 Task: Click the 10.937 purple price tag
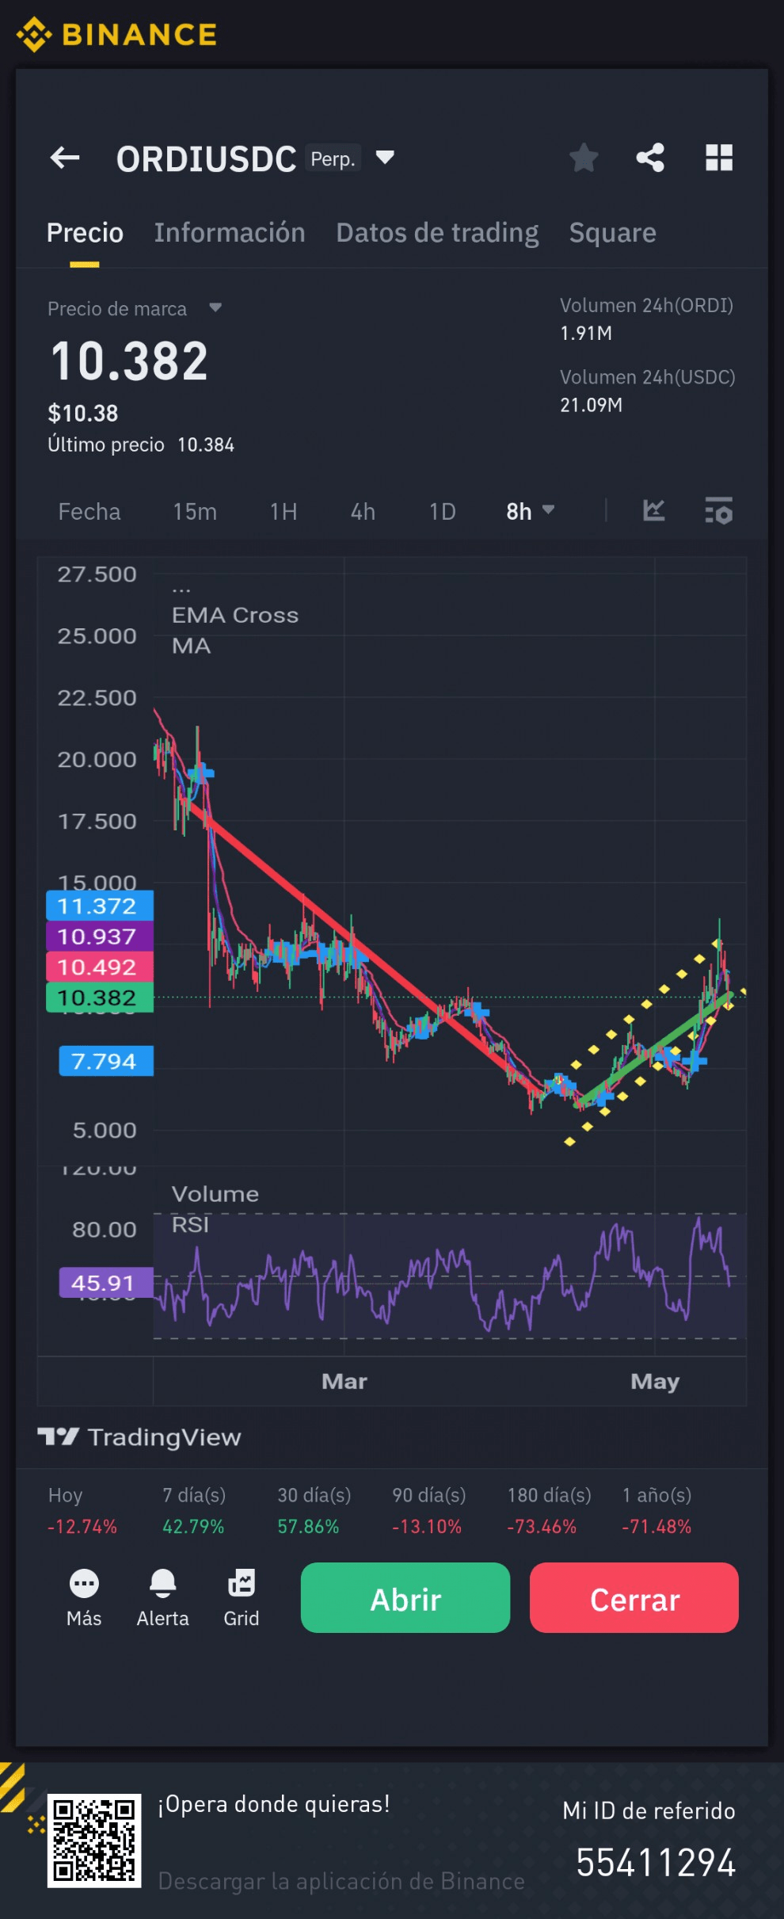coord(100,937)
